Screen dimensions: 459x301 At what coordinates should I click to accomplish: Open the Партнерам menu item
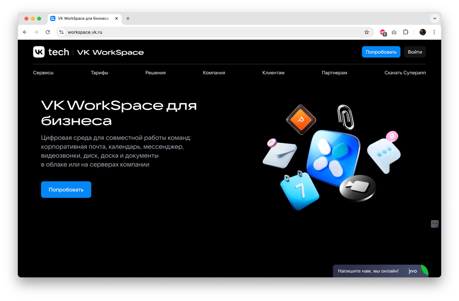click(x=334, y=73)
